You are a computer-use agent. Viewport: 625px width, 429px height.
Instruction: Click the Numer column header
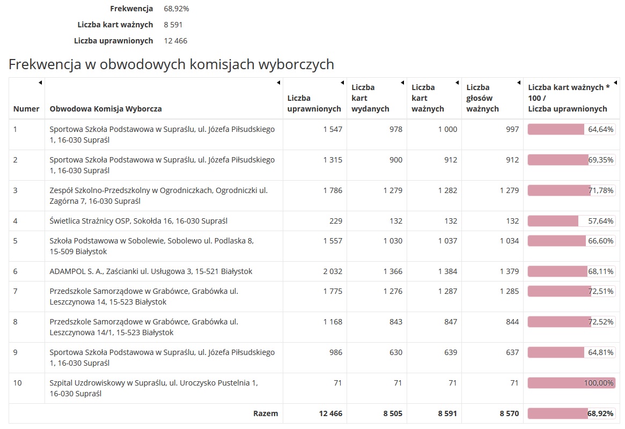(26, 109)
